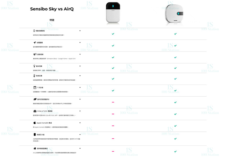Click AirQ checkmark for voice control row
Viewport: 226px width, 157px height.
click(x=175, y=57)
